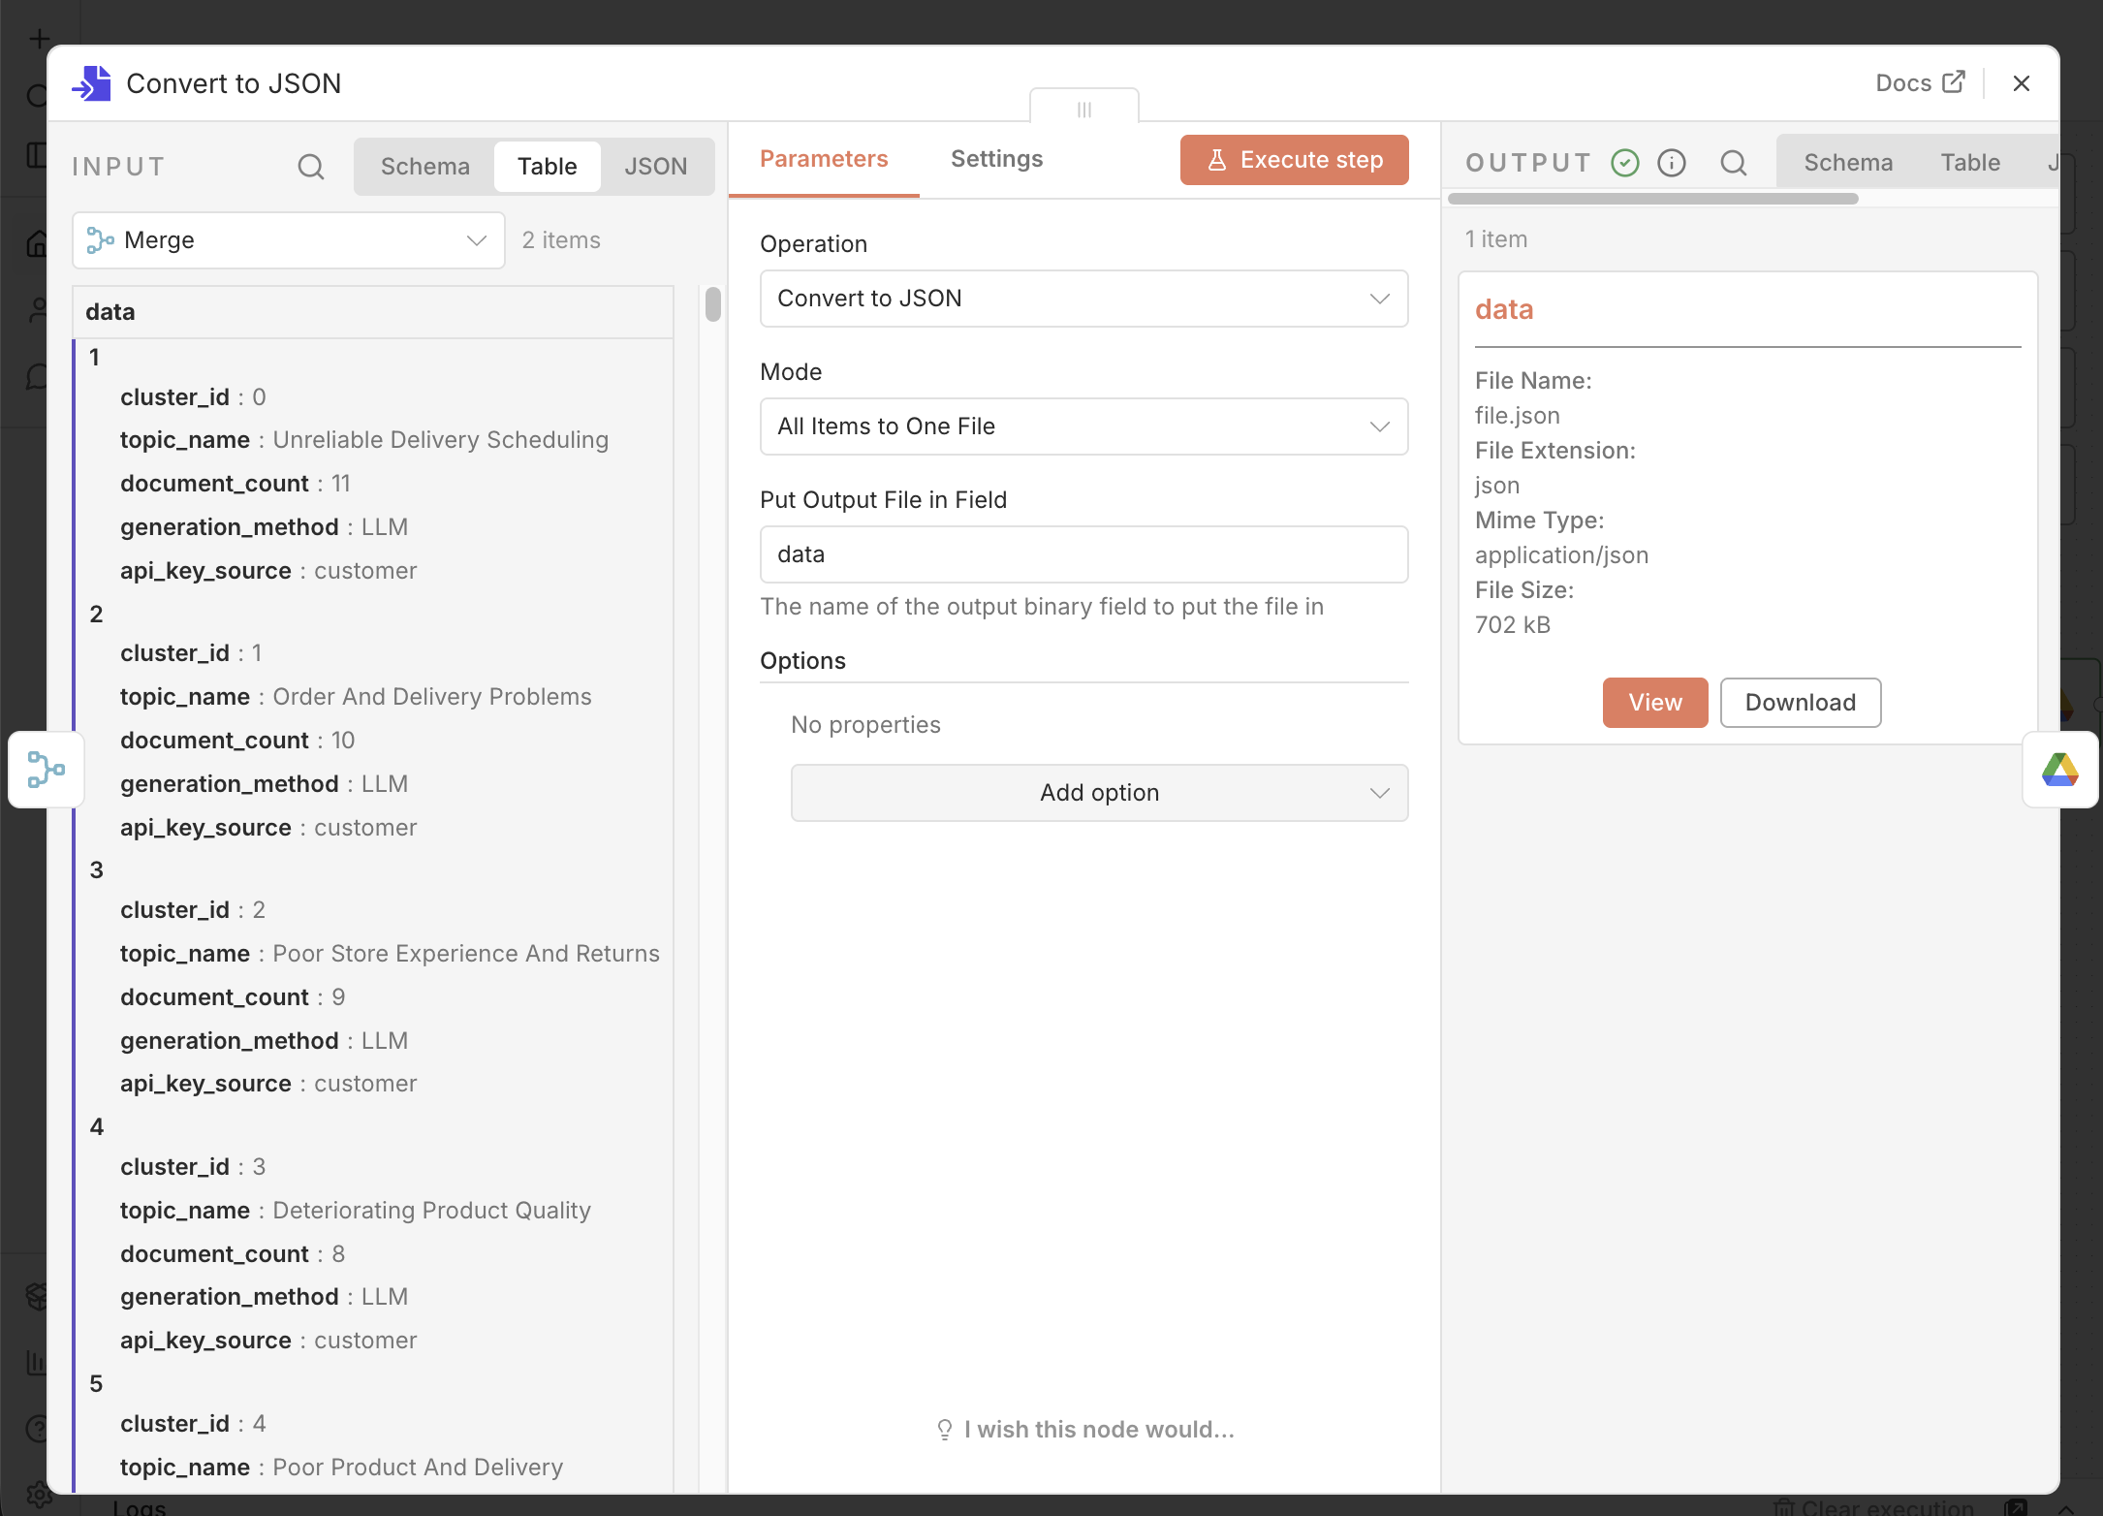Switch to the Settings tab

tap(996, 159)
